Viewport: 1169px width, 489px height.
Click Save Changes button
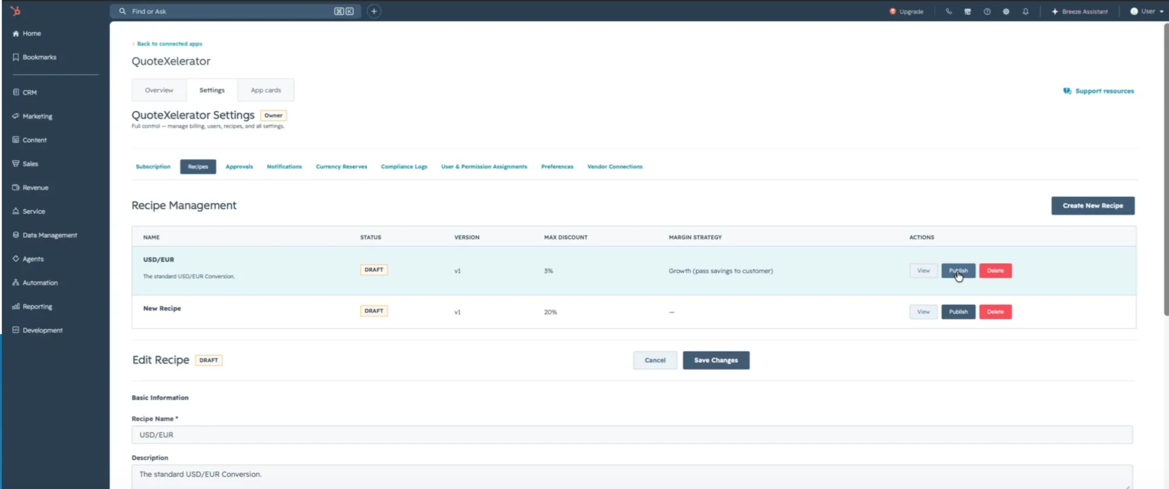716,360
